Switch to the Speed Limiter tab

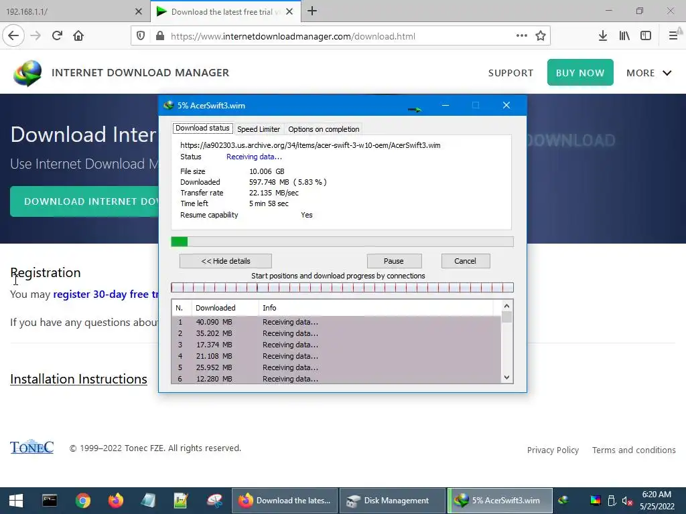click(259, 129)
